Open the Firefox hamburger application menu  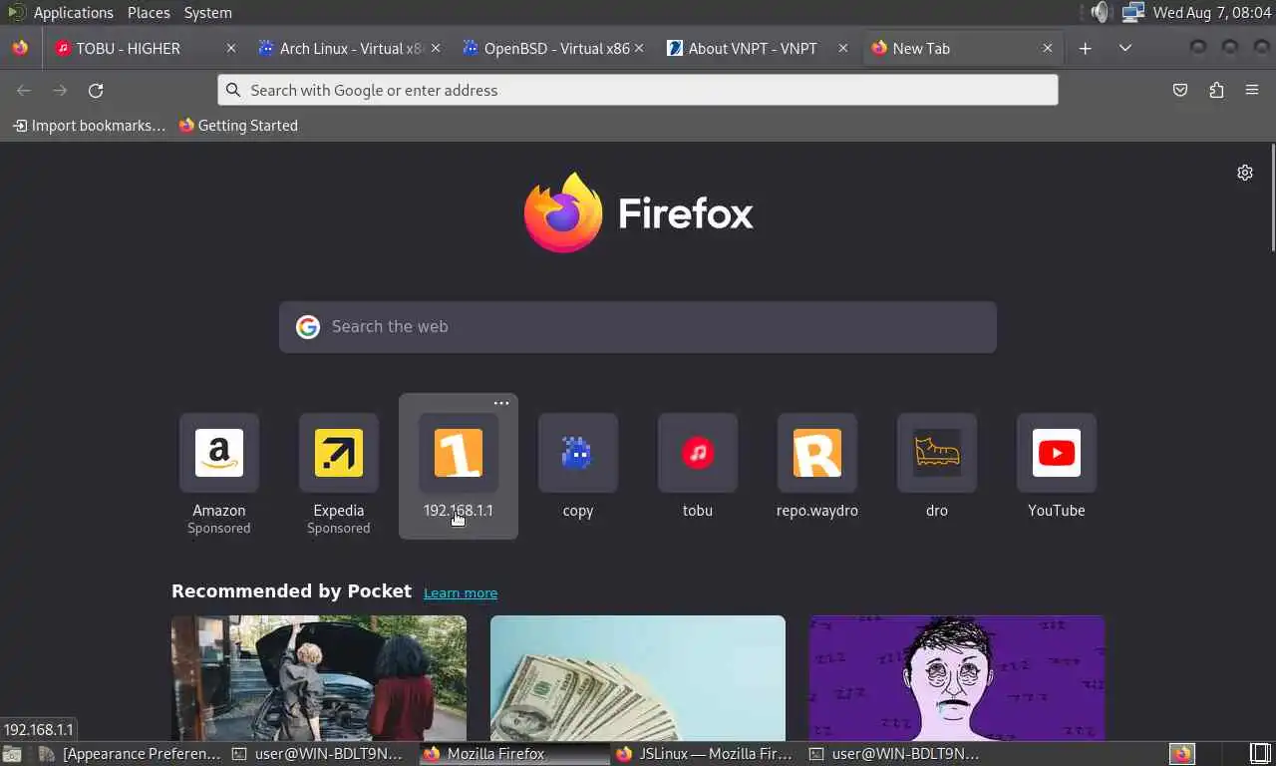tap(1252, 90)
